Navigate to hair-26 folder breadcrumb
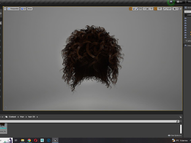Image resolution: width=191 pixels, height=143 pixels. (x=31, y=117)
